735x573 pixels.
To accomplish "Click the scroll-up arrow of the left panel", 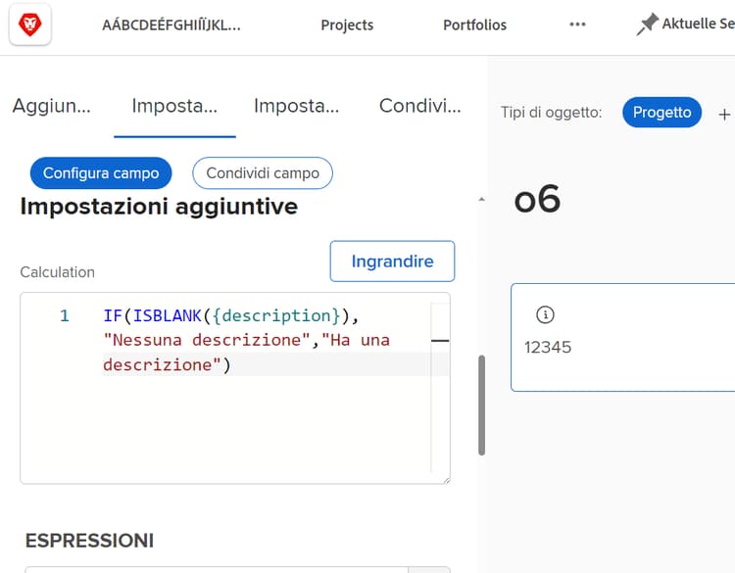I will coord(480,200).
